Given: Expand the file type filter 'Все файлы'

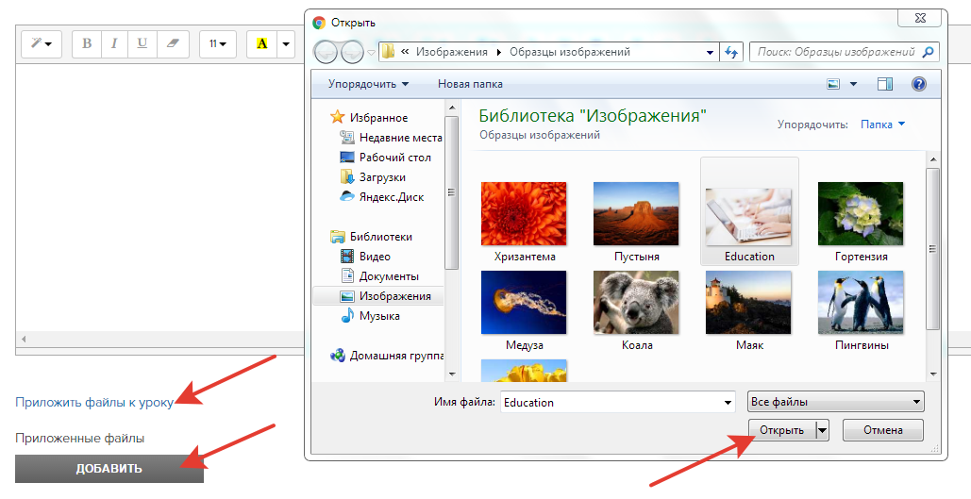Looking at the screenshot, I should (x=834, y=402).
